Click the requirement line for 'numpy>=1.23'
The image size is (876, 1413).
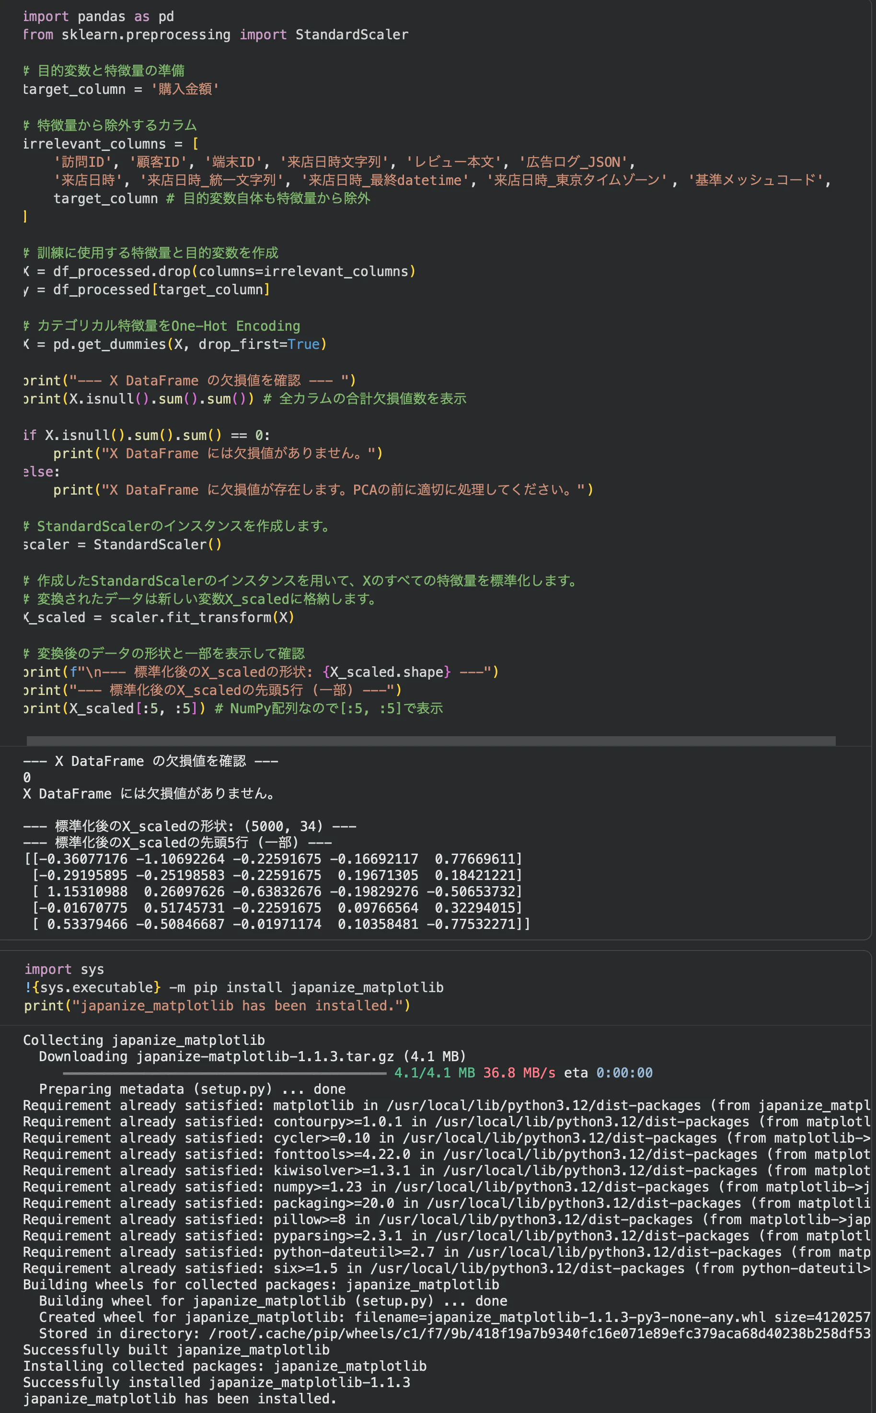click(447, 1187)
